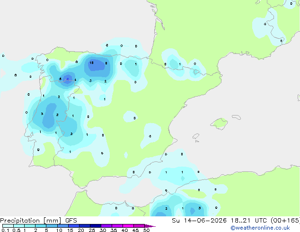Click the Menorca island outline
The height and width of the screenshot is (232, 300).
237,117
